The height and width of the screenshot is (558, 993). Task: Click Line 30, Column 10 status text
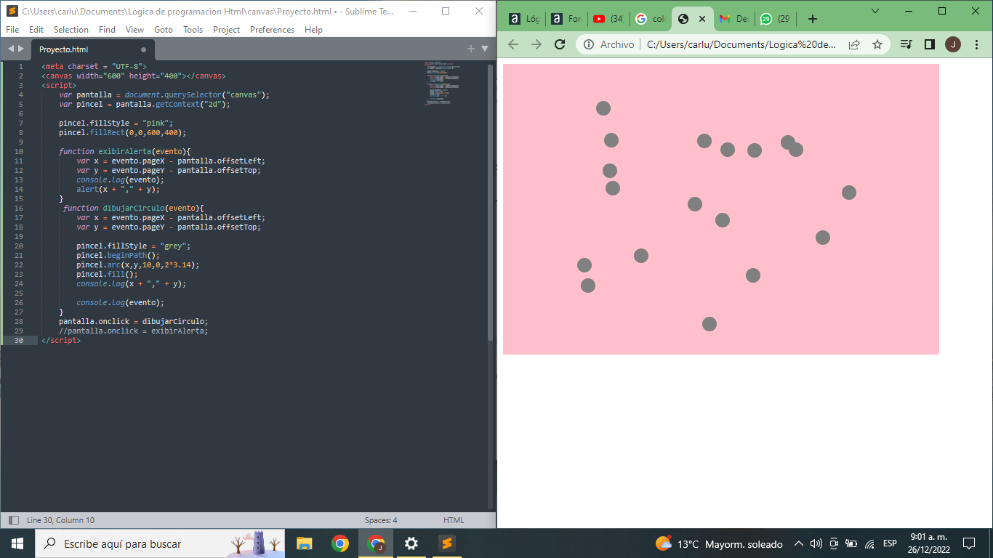tap(60, 520)
